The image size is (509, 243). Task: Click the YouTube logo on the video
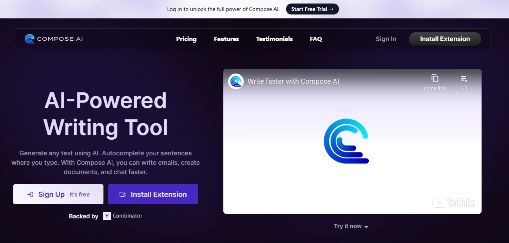click(x=454, y=203)
